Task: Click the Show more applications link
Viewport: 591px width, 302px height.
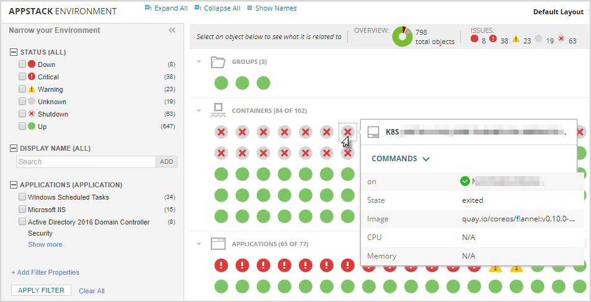Action: tap(45, 244)
